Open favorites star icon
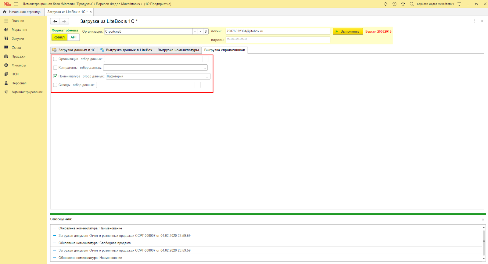 pyautogui.click(x=403, y=4)
